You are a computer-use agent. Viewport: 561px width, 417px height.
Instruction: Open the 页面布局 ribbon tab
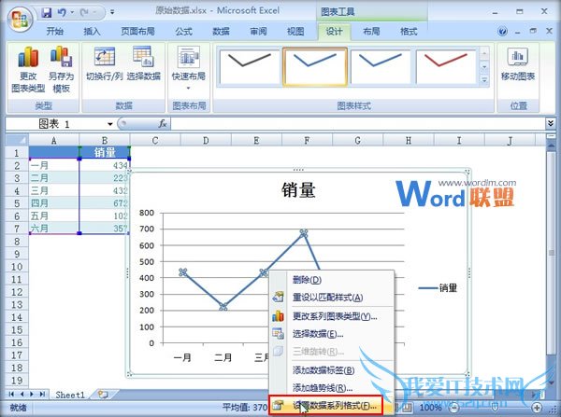click(137, 32)
